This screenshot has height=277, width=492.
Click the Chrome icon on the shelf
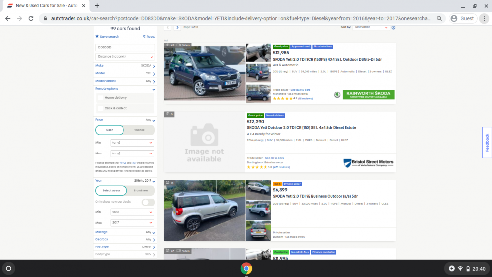coord(246,269)
